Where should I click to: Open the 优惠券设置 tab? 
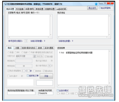pos(50,9)
